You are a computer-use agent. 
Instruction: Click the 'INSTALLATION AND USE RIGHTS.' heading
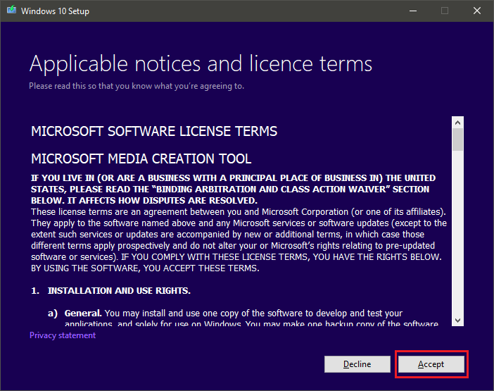coord(119,290)
